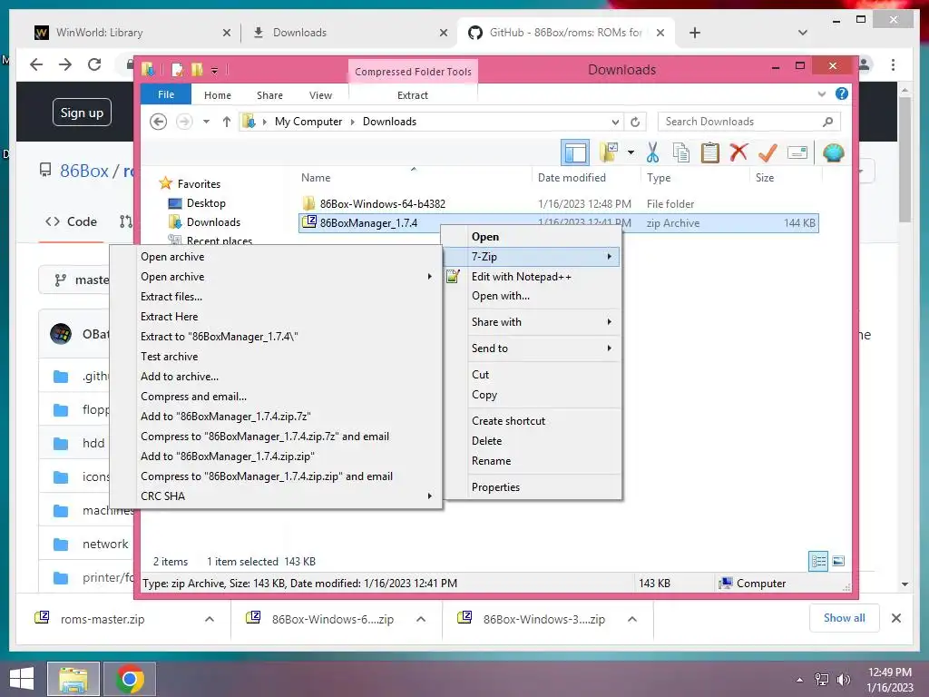
Task: Open the Extract ribbon tab
Action: (x=413, y=94)
